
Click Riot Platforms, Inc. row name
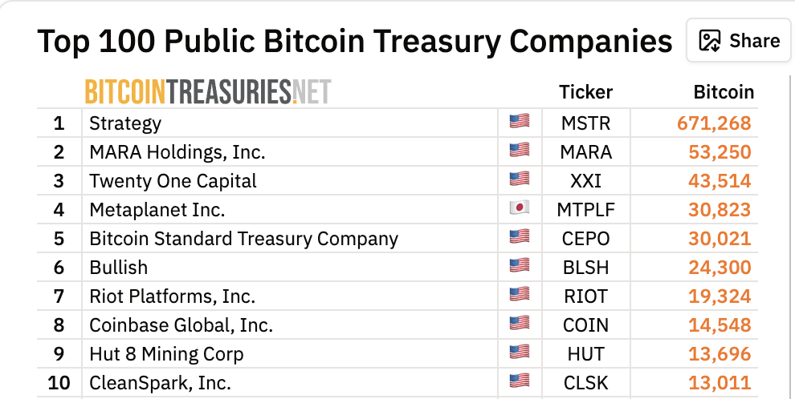[x=172, y=296]
